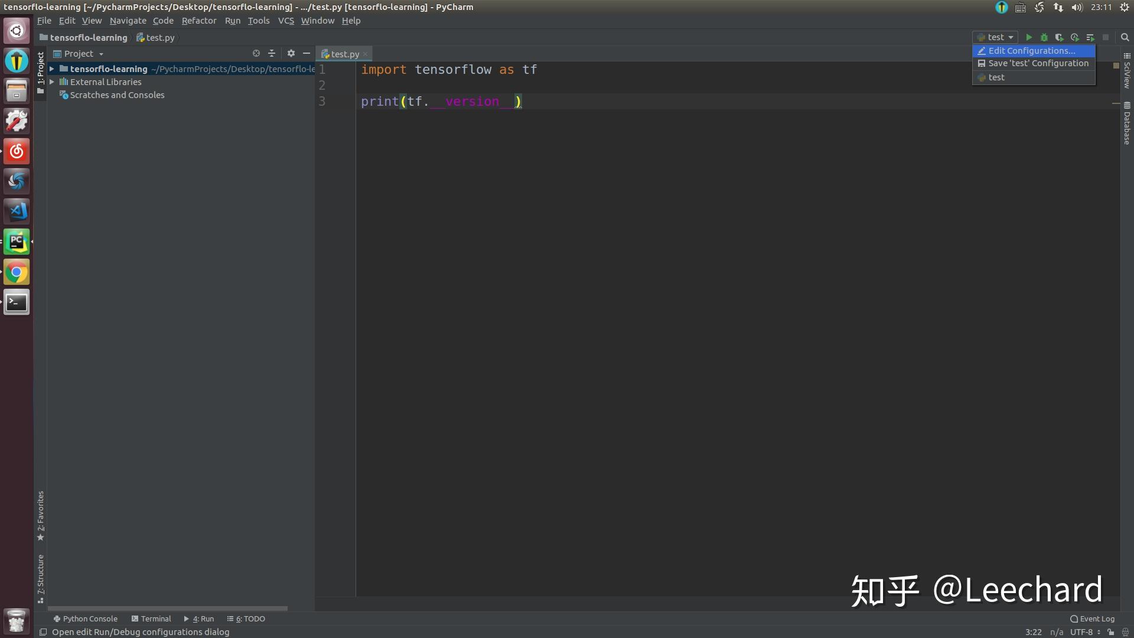
Task: Start debugging with the green bug icon
Action: click(1044, 37)
